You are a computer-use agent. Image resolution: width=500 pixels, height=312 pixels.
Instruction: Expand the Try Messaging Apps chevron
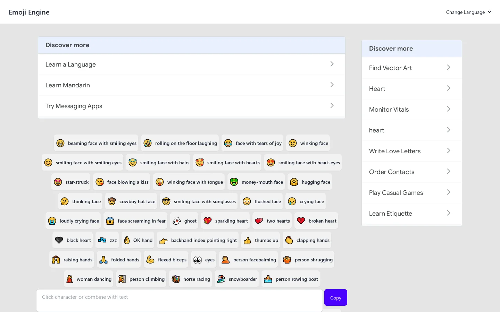[332, 106]
